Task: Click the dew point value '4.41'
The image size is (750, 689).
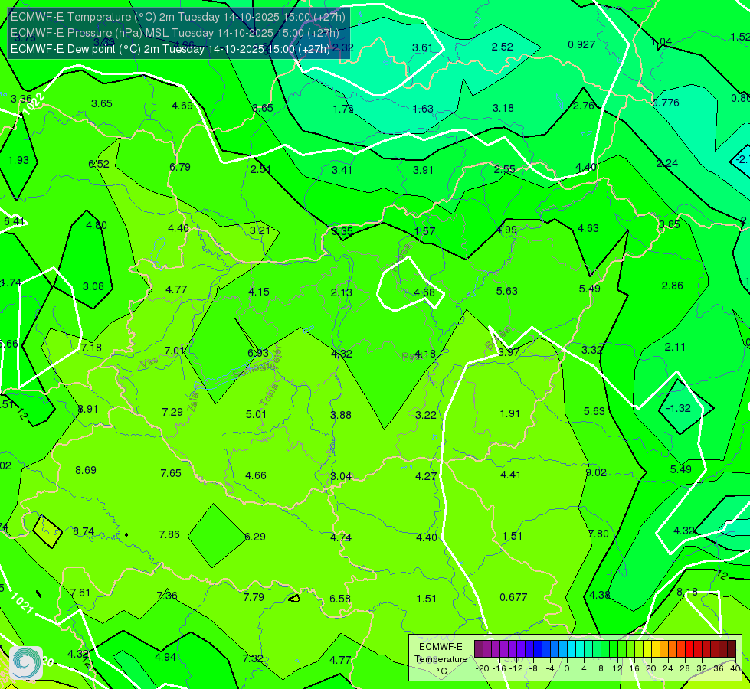Action: point(510,475)
